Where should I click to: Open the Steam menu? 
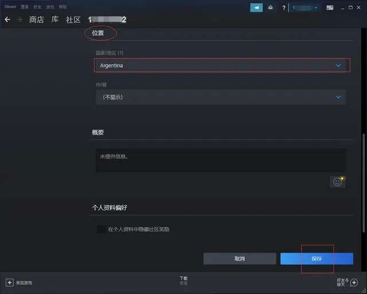(x=10, y=7)
